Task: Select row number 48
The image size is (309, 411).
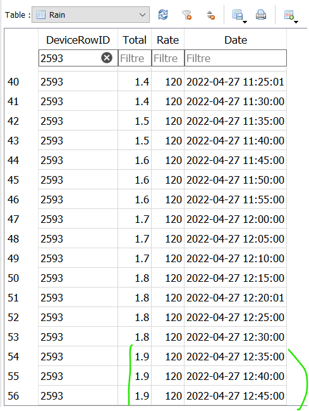Action: click(x=13, y=239)
